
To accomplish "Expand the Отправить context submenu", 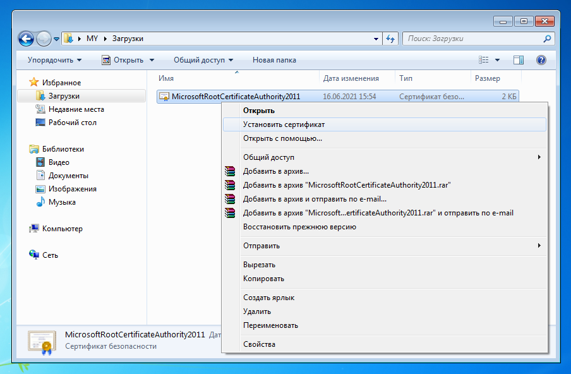I will [384, 246].
